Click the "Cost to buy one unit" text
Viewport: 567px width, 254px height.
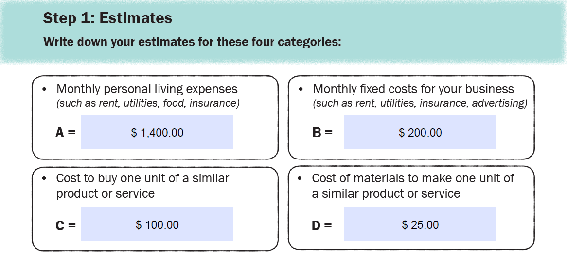pyautogui.click(x=142, y=178)
